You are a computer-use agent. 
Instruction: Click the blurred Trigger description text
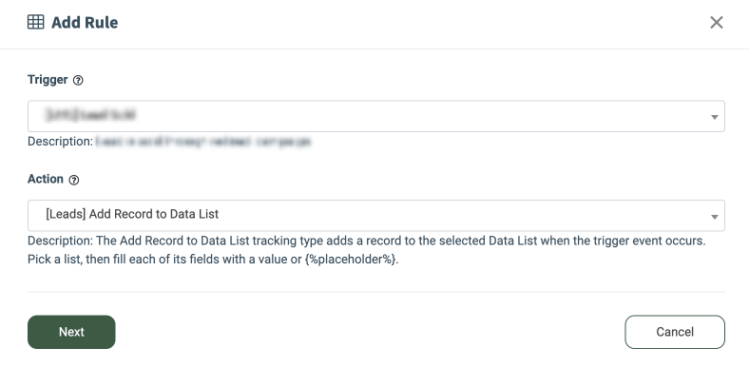click(x=203, y=142)
